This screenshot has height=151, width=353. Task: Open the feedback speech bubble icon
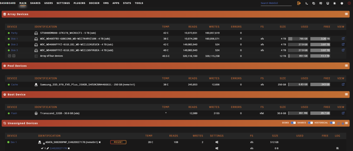click(321, 4)
